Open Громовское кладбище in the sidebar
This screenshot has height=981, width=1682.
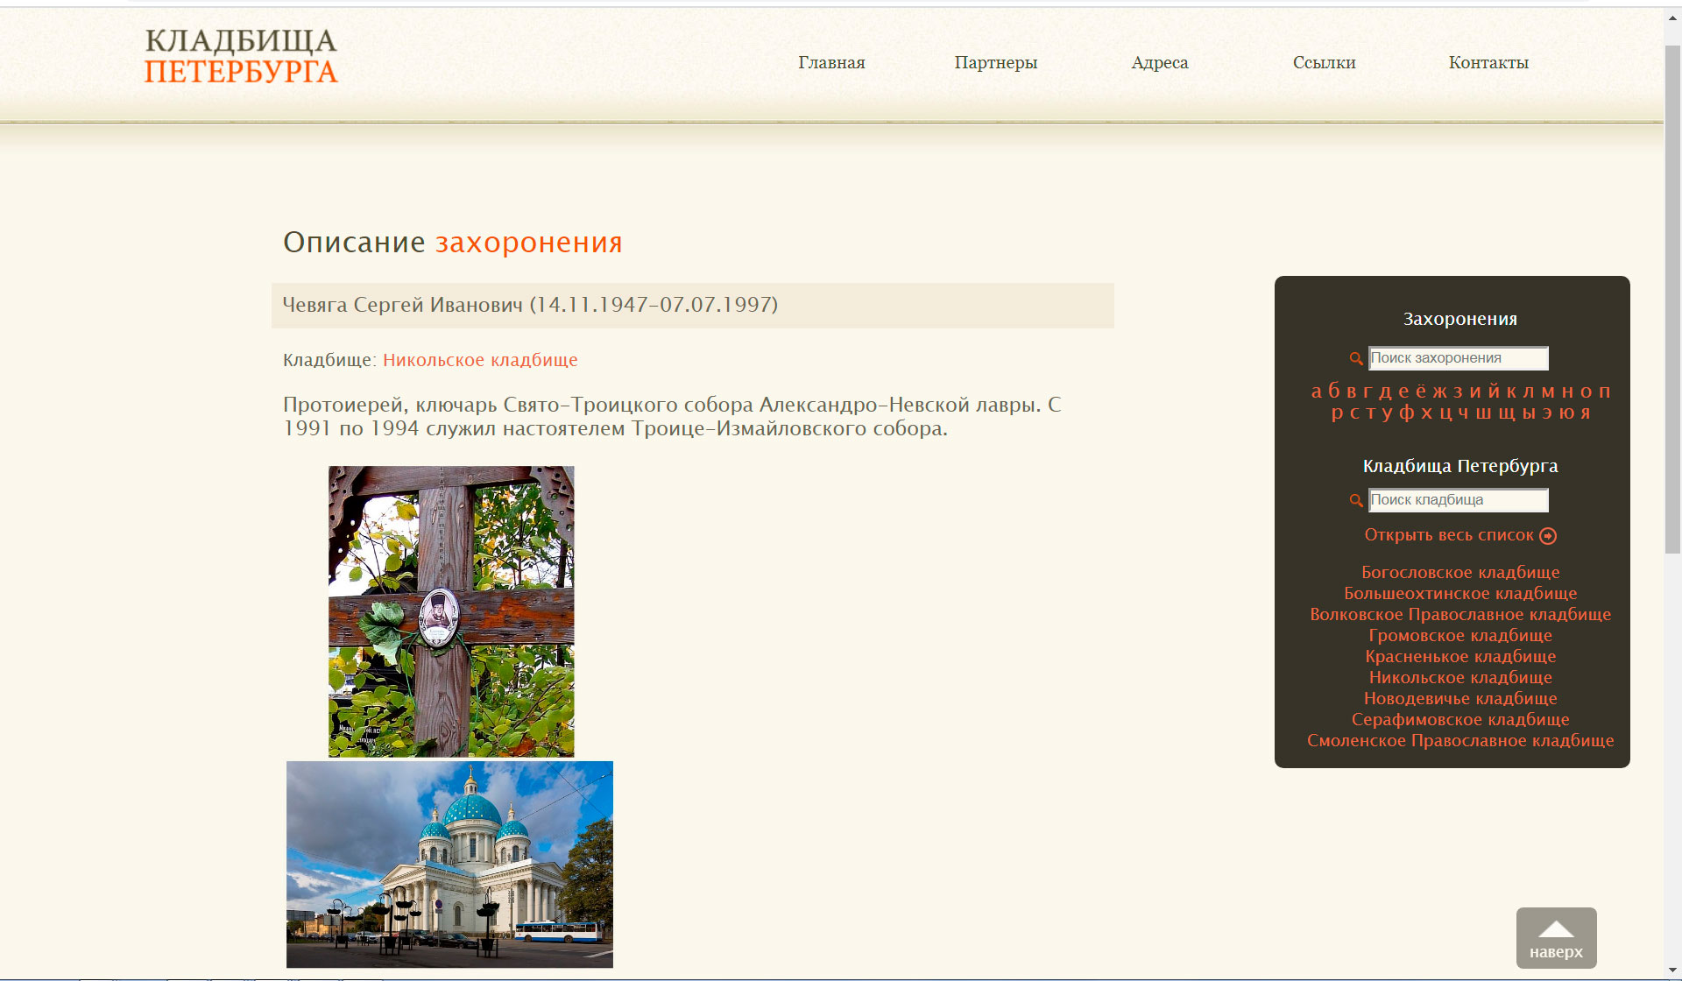tap(1460, 635)
